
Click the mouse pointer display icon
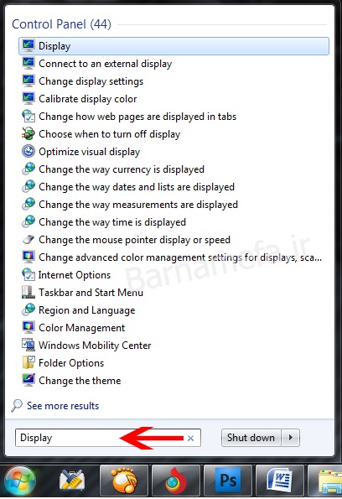[28, 239]
